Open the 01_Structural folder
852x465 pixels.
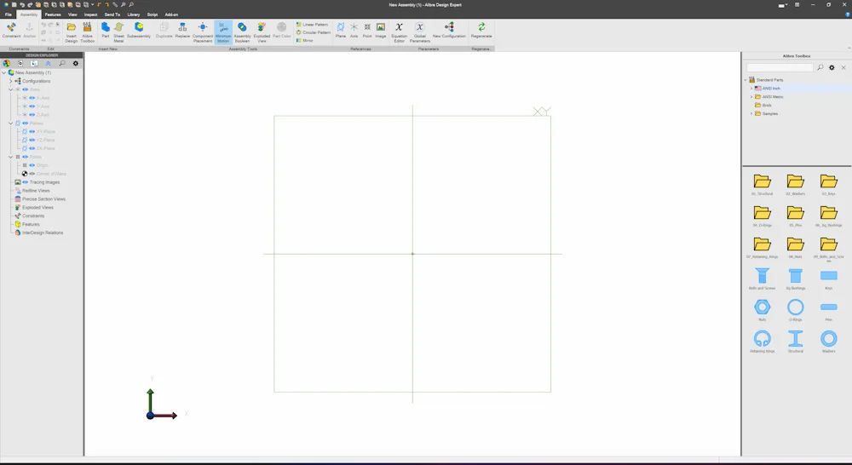click(x=762, y=185)
